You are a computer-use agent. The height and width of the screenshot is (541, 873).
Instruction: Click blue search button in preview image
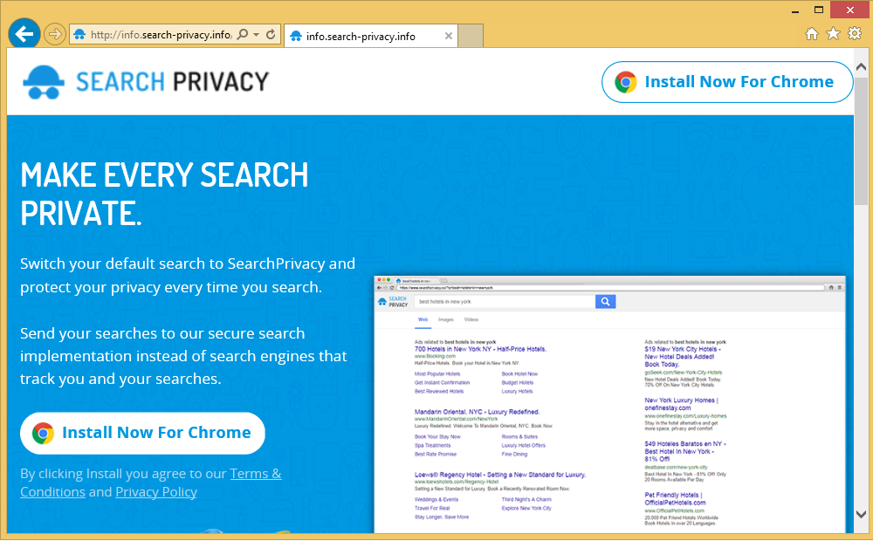click(x=605, y=302)
